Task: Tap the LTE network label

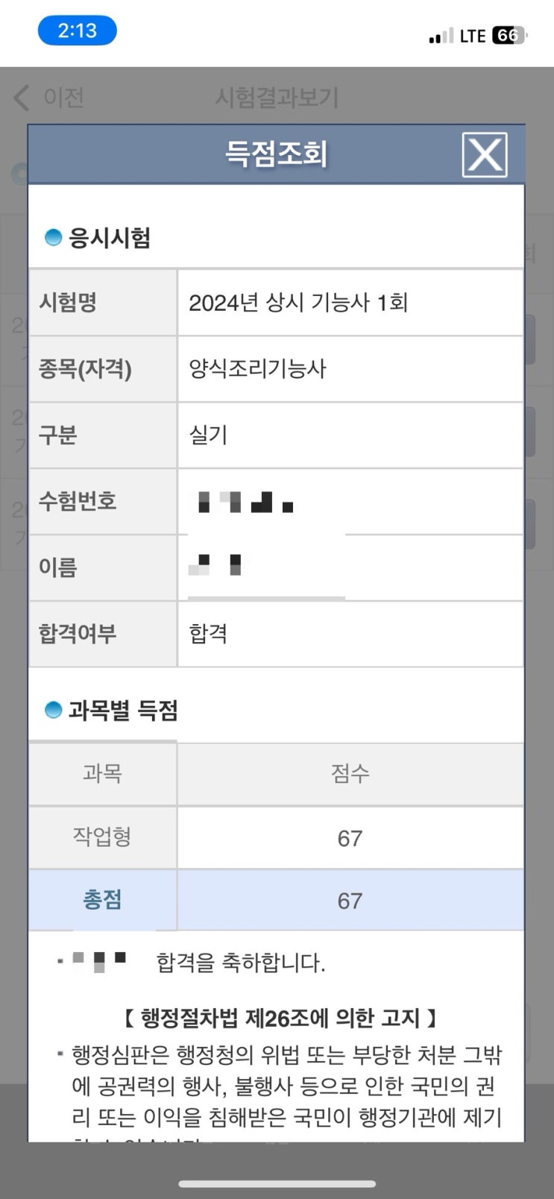Action: (x=473, y=36)
